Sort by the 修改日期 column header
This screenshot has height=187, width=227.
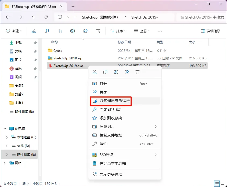(x=124, y=42)
